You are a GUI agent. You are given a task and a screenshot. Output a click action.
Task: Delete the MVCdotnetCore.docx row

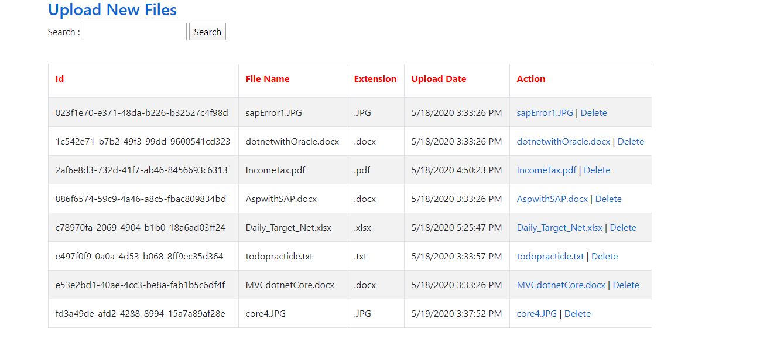pyautogui.click(x=626, y=285)
